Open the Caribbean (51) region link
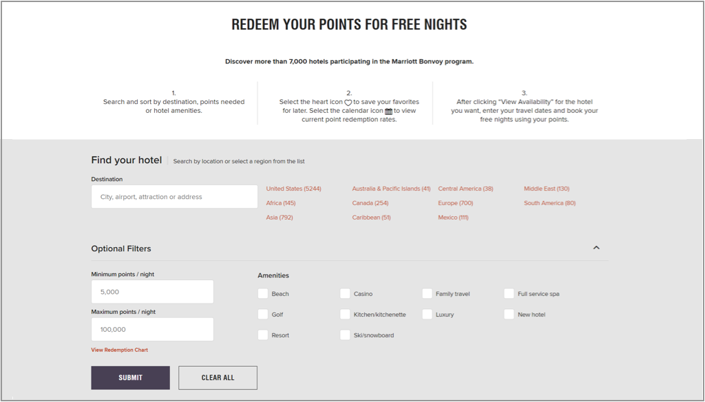The width and height of the screenshot is (705, 402). click(x=371, y=218)
